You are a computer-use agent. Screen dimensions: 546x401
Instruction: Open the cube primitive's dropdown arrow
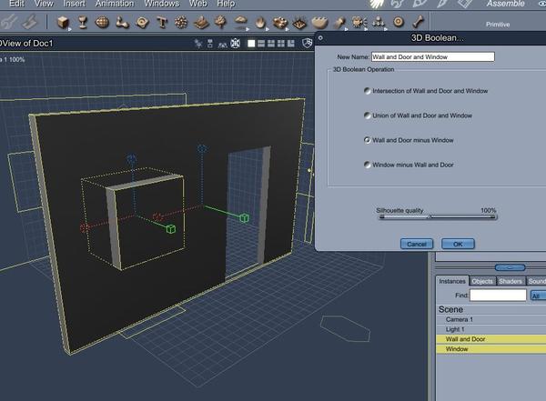(70, 29)
